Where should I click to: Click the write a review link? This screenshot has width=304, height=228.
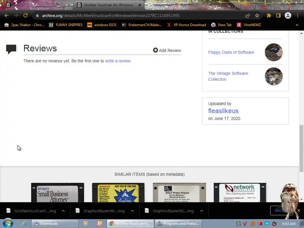tap(118, 61)
